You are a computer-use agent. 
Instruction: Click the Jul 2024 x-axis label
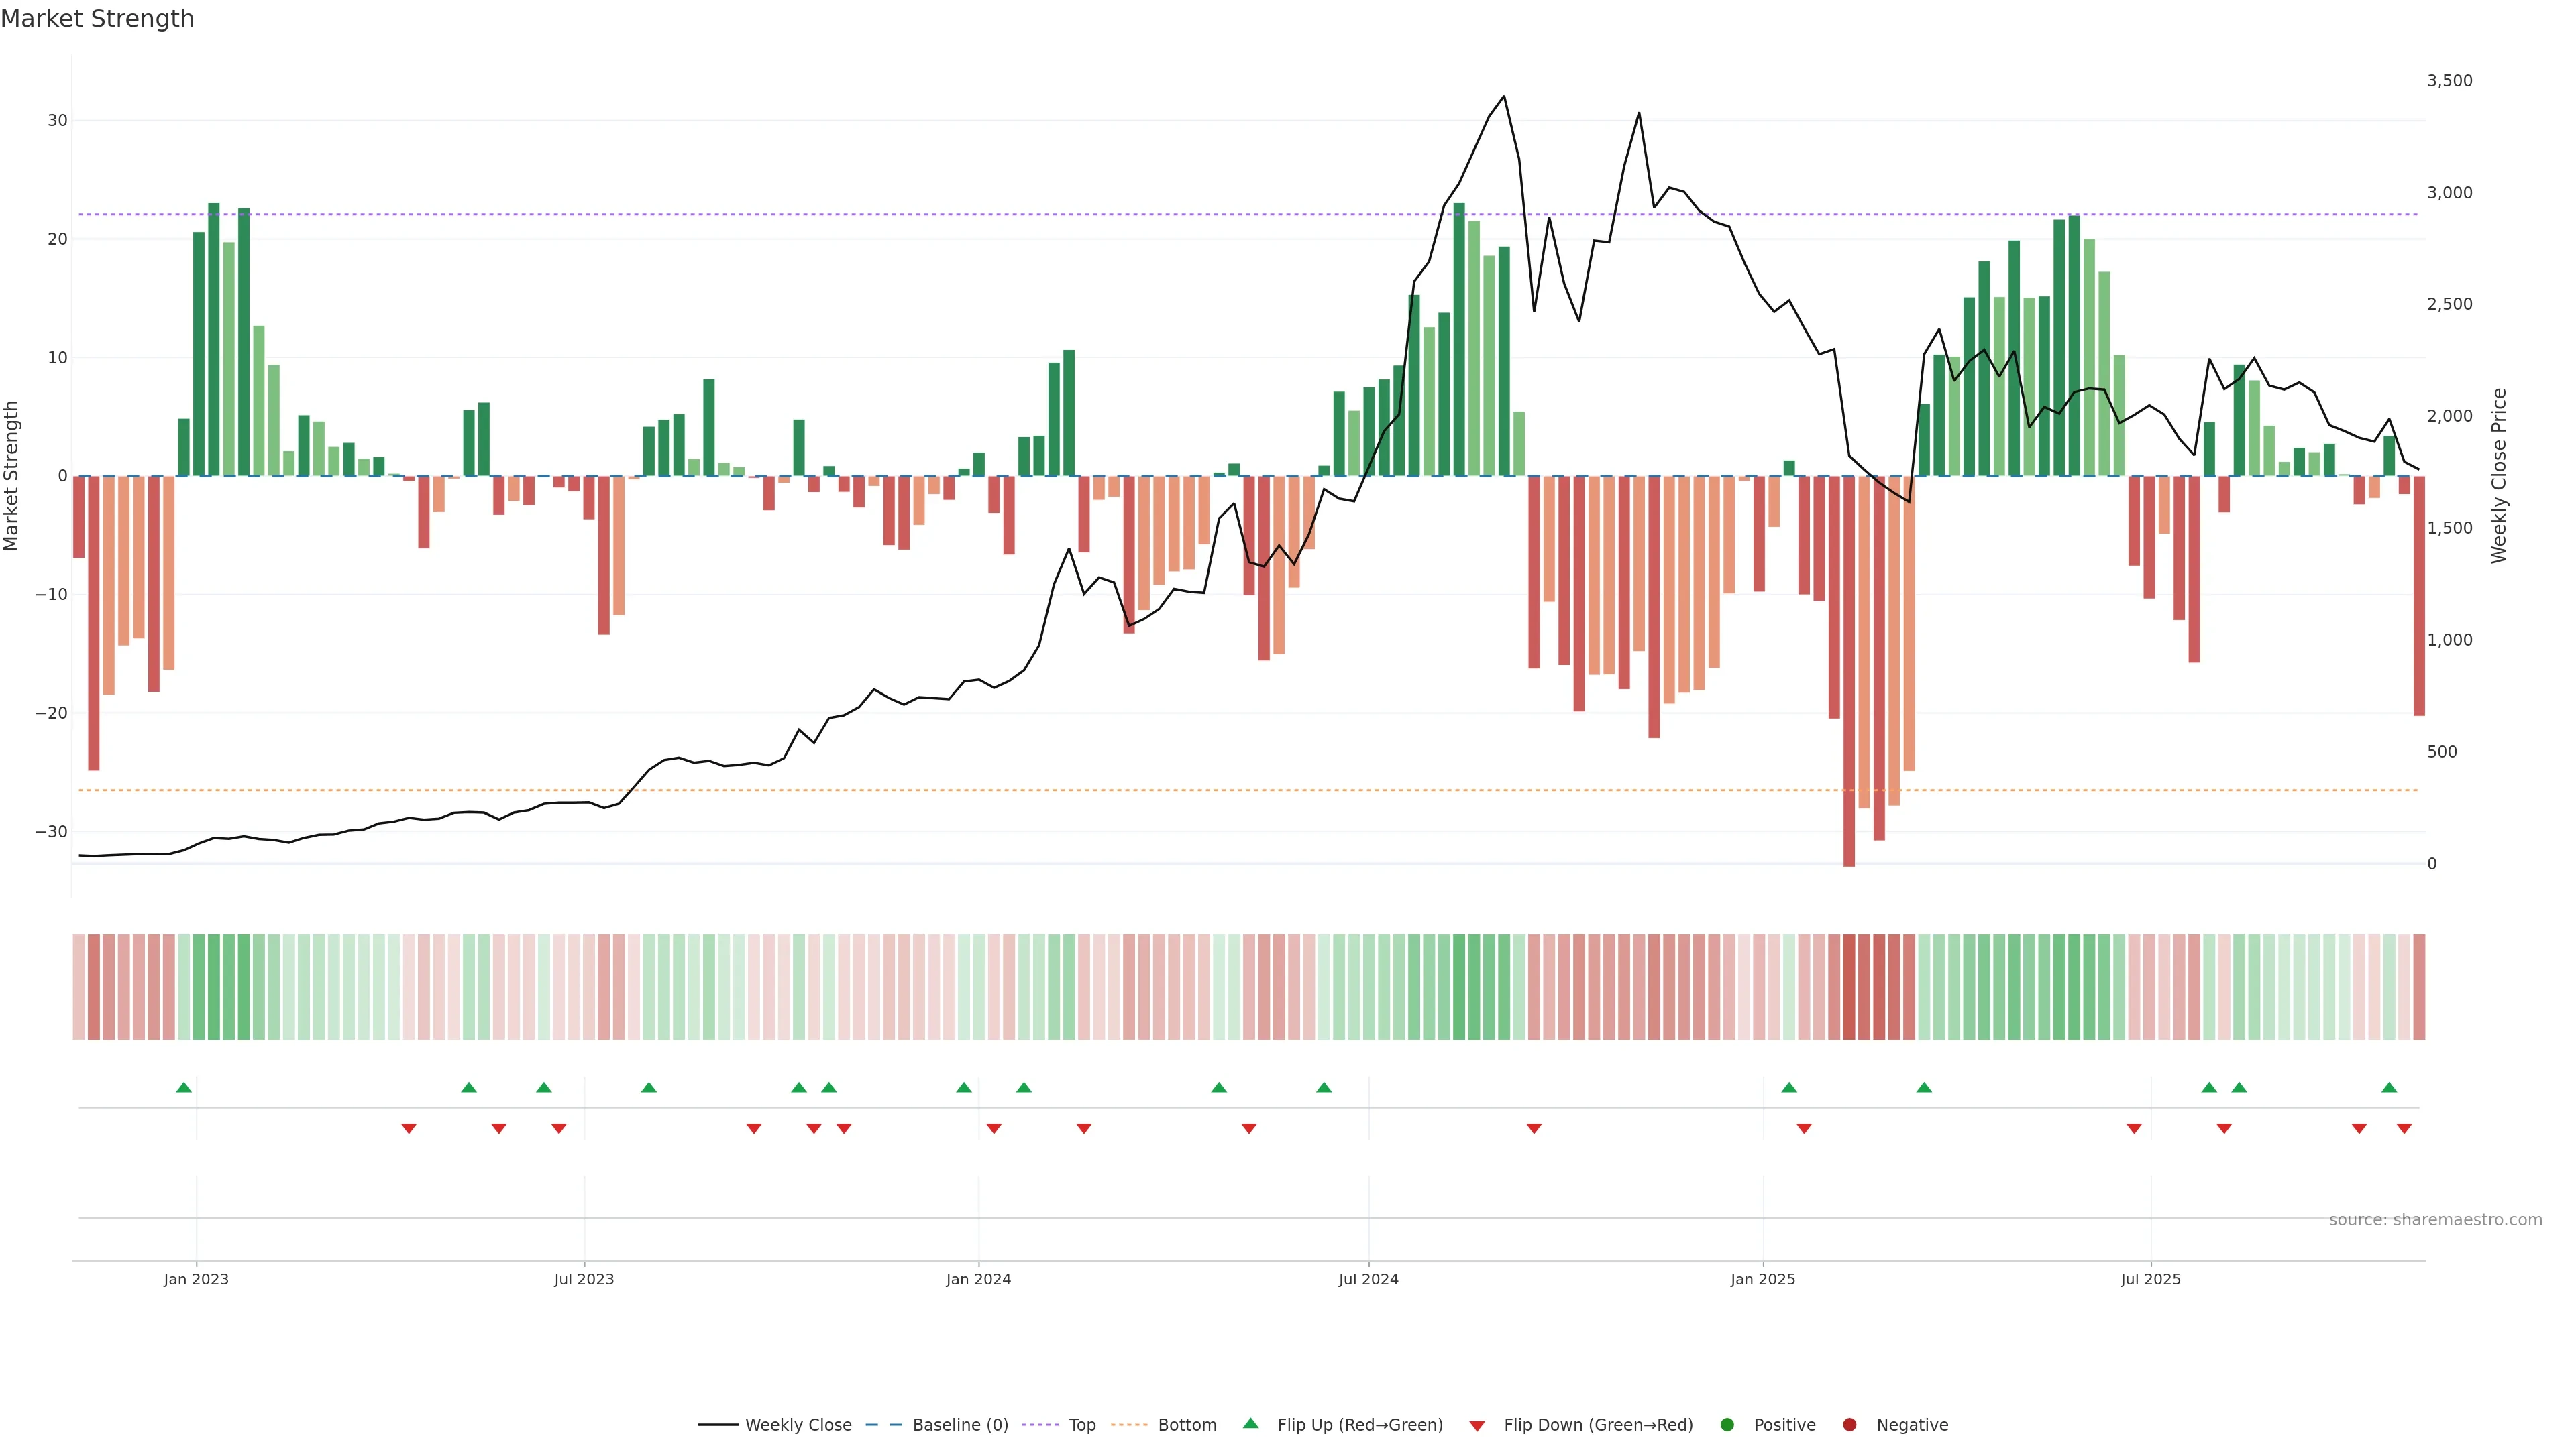(1368, 1279)
